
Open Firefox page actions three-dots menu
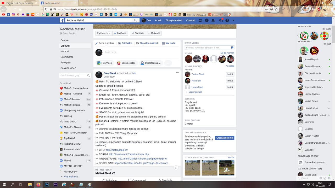pyautogui.click(x=267, y=9)
